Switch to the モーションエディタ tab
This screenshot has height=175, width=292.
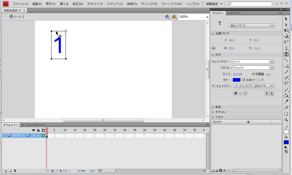[33, 125]
